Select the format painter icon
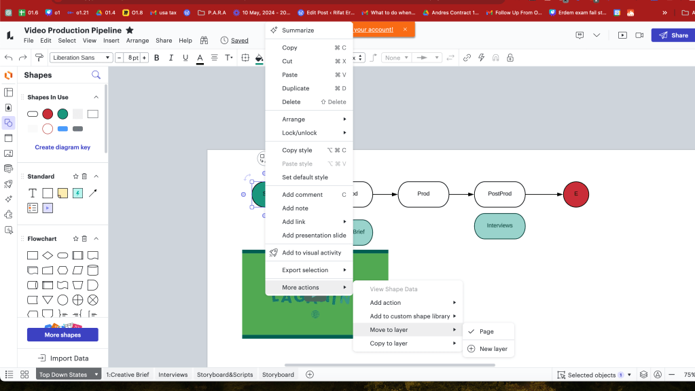 pos(39,58)
